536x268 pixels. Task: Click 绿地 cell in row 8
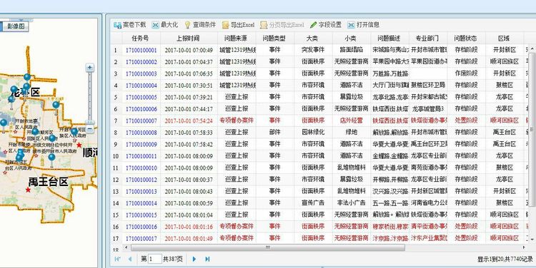(351, 132)
